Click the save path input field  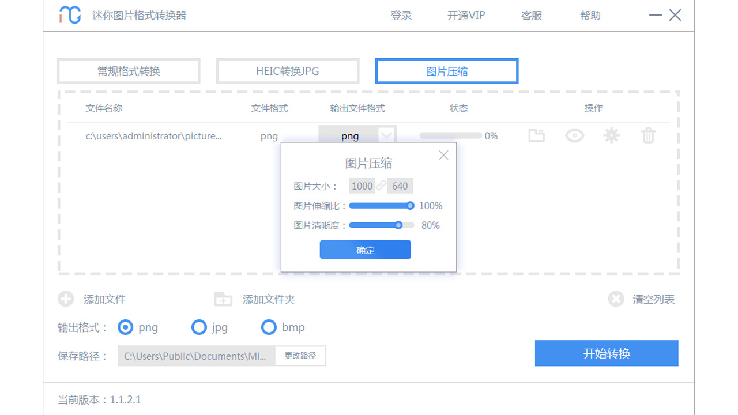click(x=196, y=356)
